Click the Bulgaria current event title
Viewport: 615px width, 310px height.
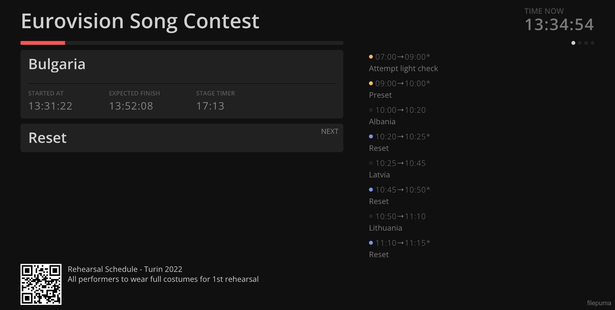(57, 64)
